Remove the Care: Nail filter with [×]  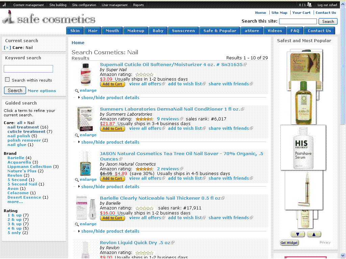[x=7, y=48]
